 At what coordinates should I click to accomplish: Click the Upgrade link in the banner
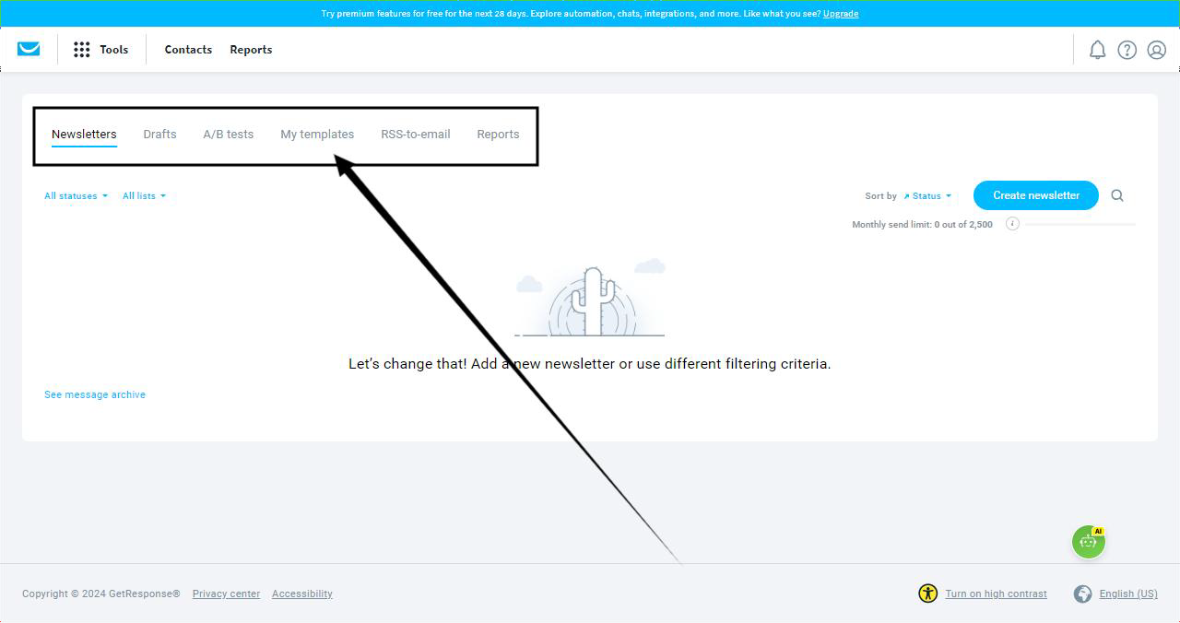pyautogui.click(x=840, y=14)
